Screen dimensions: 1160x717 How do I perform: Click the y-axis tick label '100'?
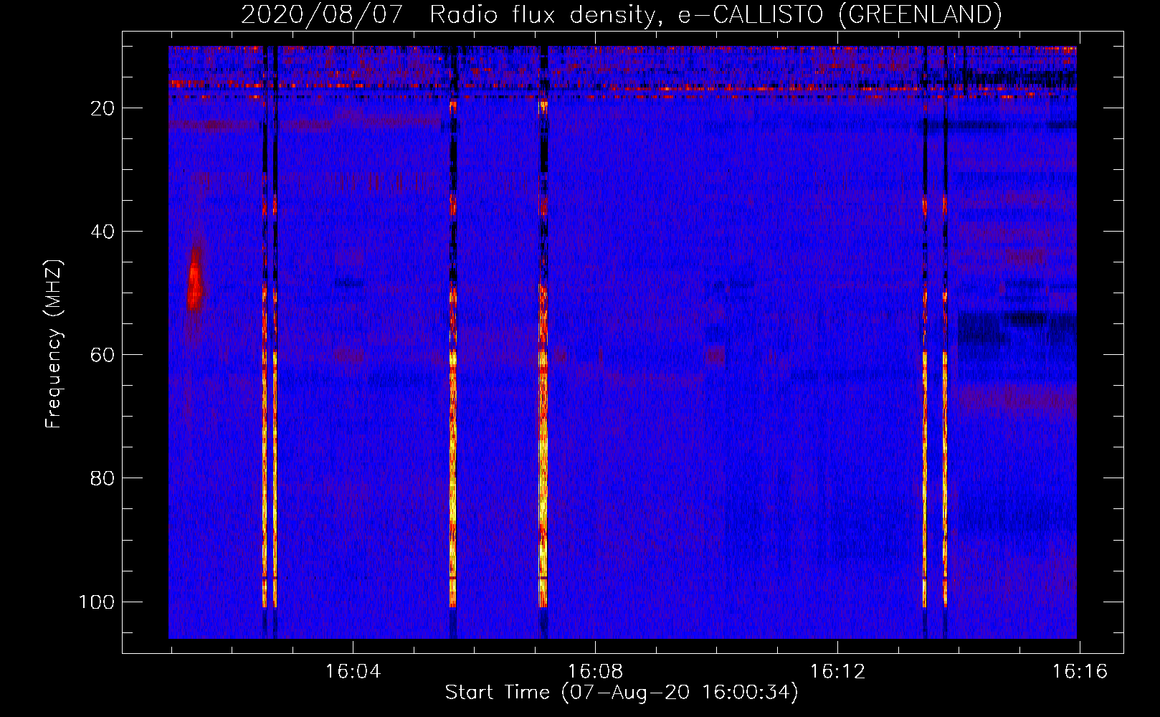(97, 602)
